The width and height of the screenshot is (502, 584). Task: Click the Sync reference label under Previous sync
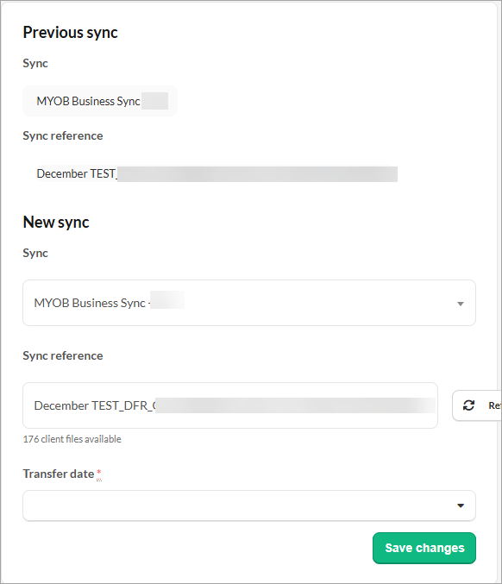pos(63,135)
